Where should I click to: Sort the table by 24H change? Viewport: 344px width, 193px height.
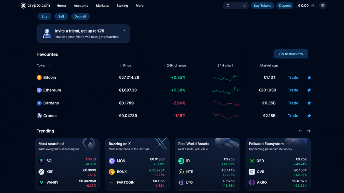click(x=175, y=65)
